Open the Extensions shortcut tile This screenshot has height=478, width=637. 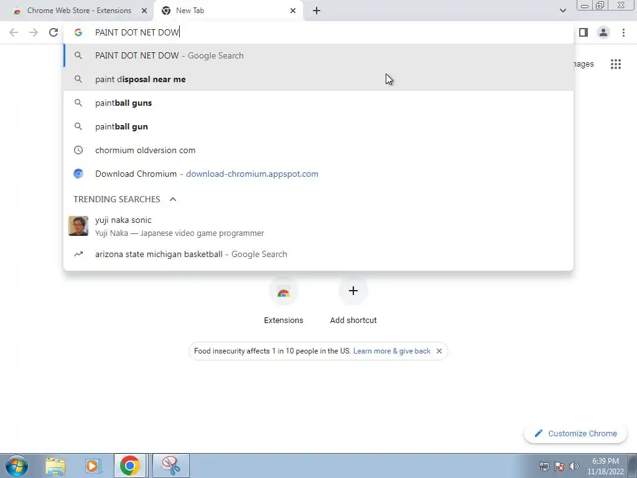(284, 300)
